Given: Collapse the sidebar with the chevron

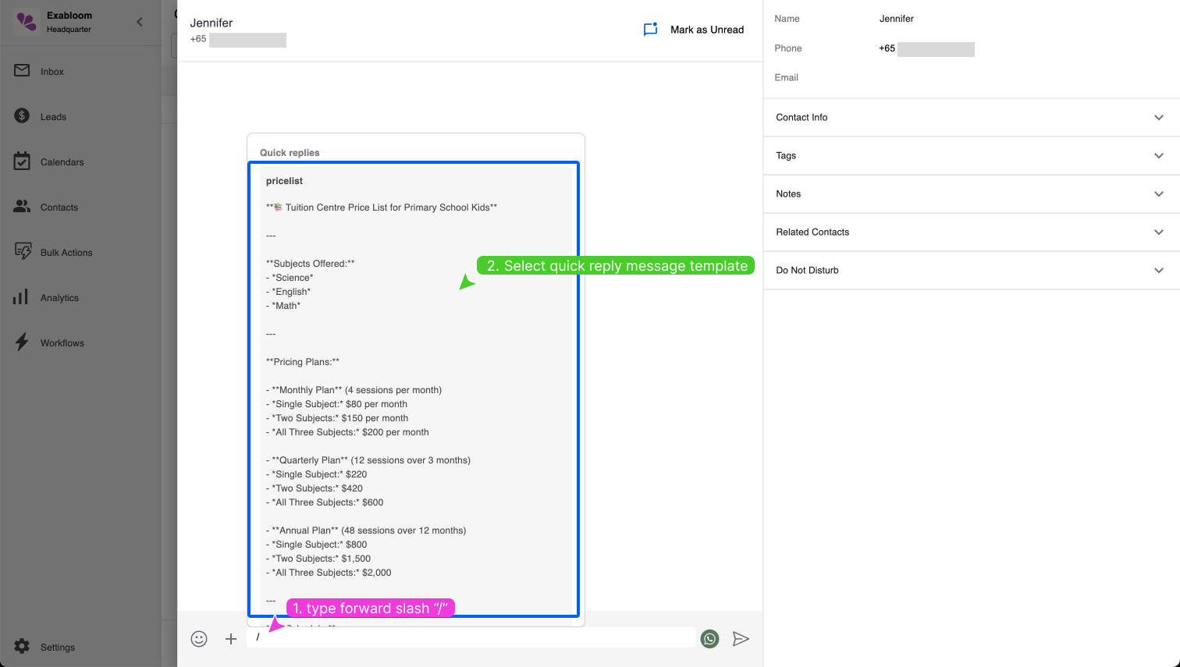Looking at the screenshot, I should pyautogui.click(x=140, y=22).
